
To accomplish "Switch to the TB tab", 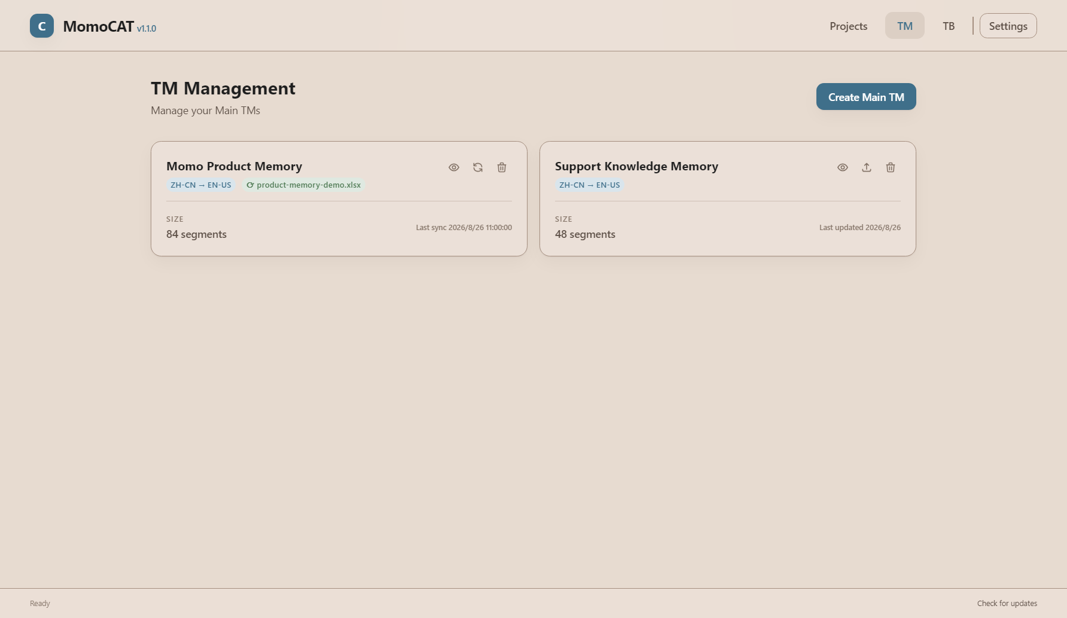I will coord(949,26).
